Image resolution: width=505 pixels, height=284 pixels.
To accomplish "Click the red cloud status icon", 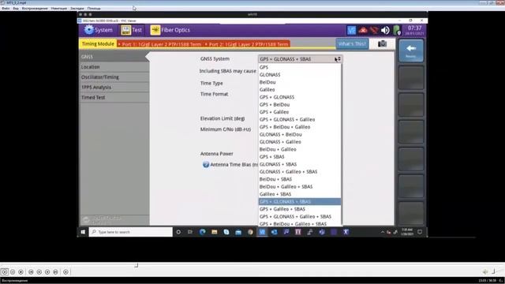I will pyautogui.click(x=363, y=30).
